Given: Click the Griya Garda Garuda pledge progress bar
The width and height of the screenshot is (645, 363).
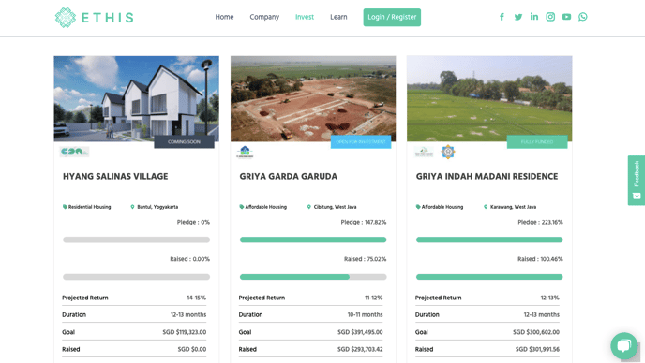Looking at the screenshot, I should point(313,240).
